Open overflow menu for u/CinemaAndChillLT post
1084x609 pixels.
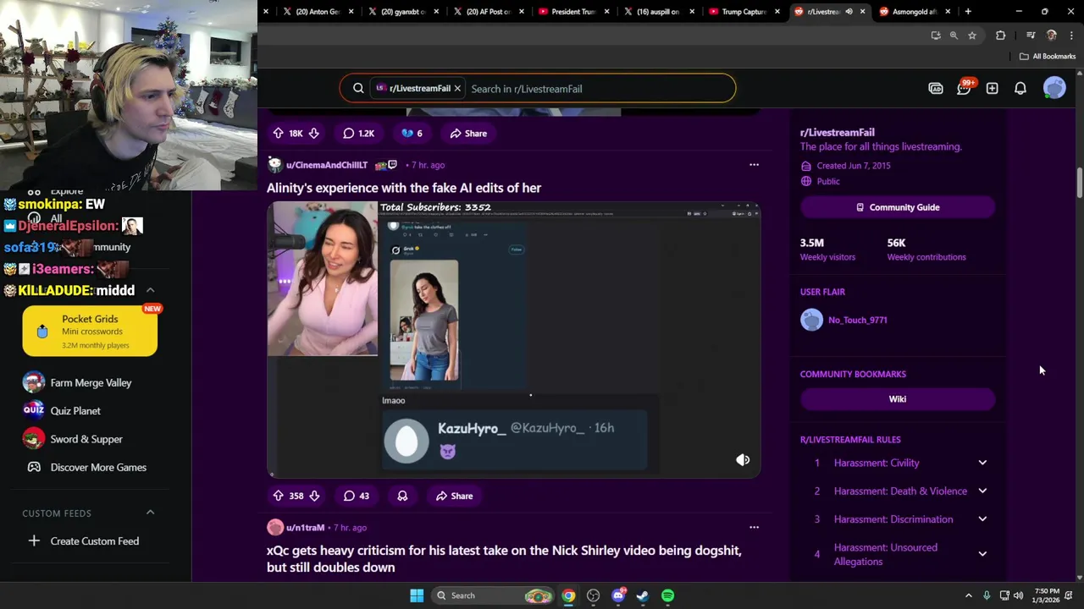[x=754, y=165]
